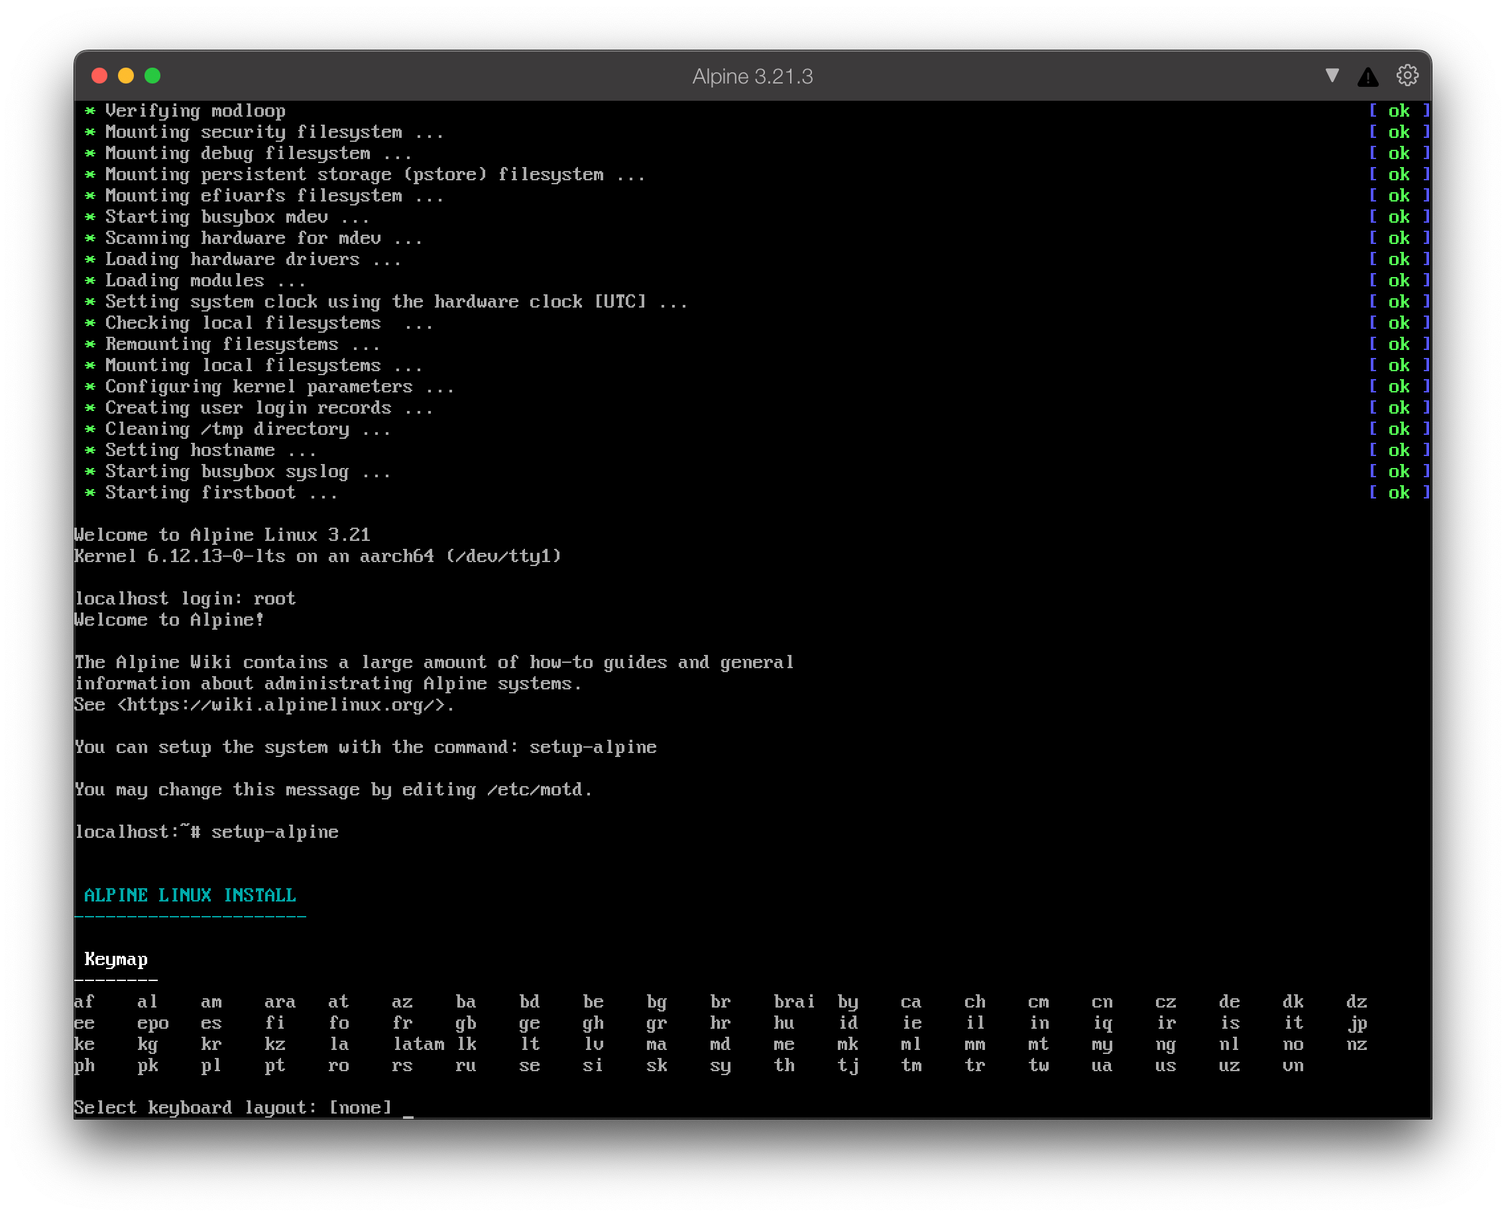Screen dimensions: 1506x1217
Task: Click the Alpine 3.21.3 window title
Action: [752, 76]
